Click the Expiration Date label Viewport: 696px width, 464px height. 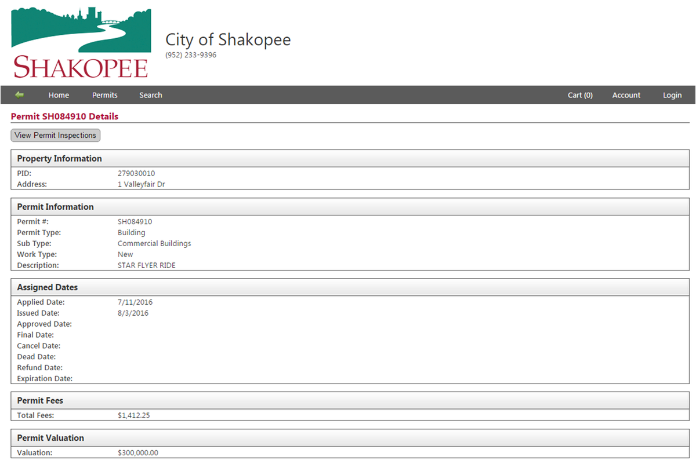click(x=45, y=378)
